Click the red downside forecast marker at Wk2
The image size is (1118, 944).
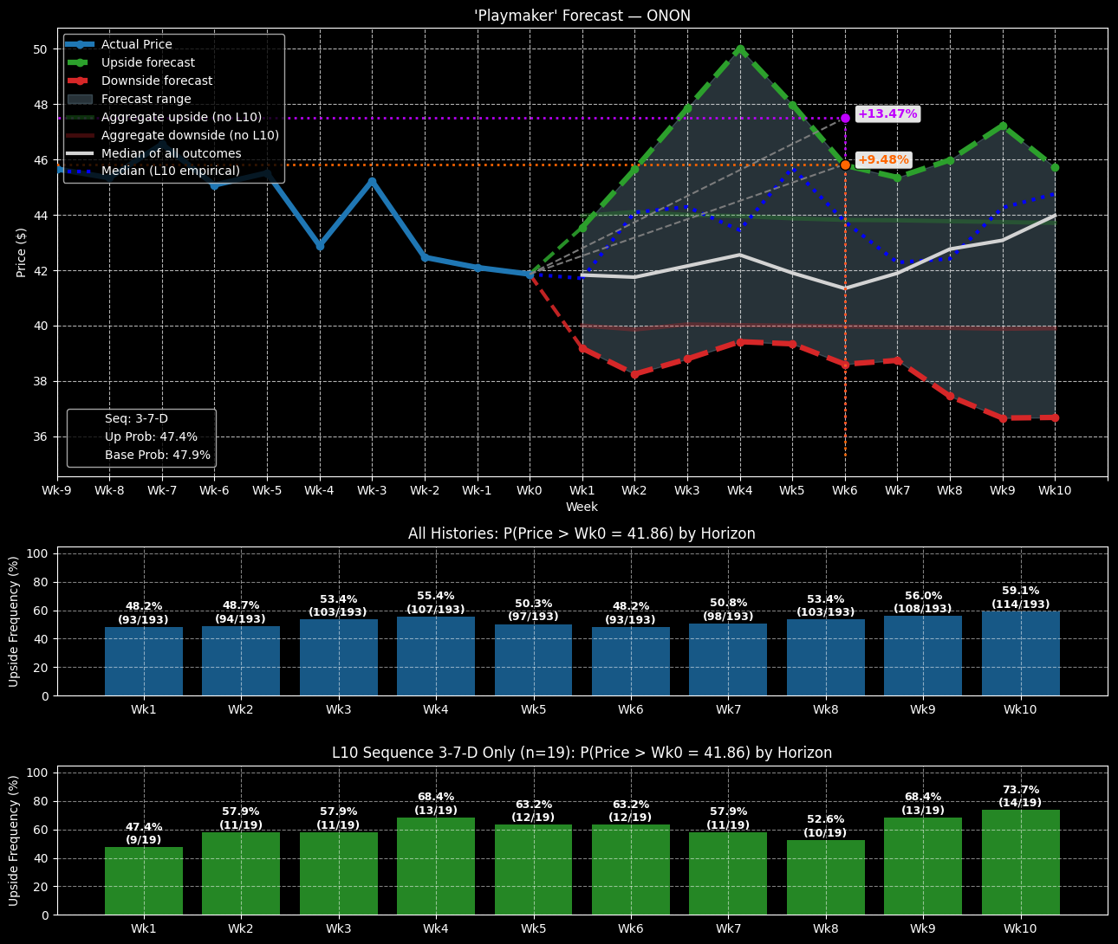pos(634,375)
